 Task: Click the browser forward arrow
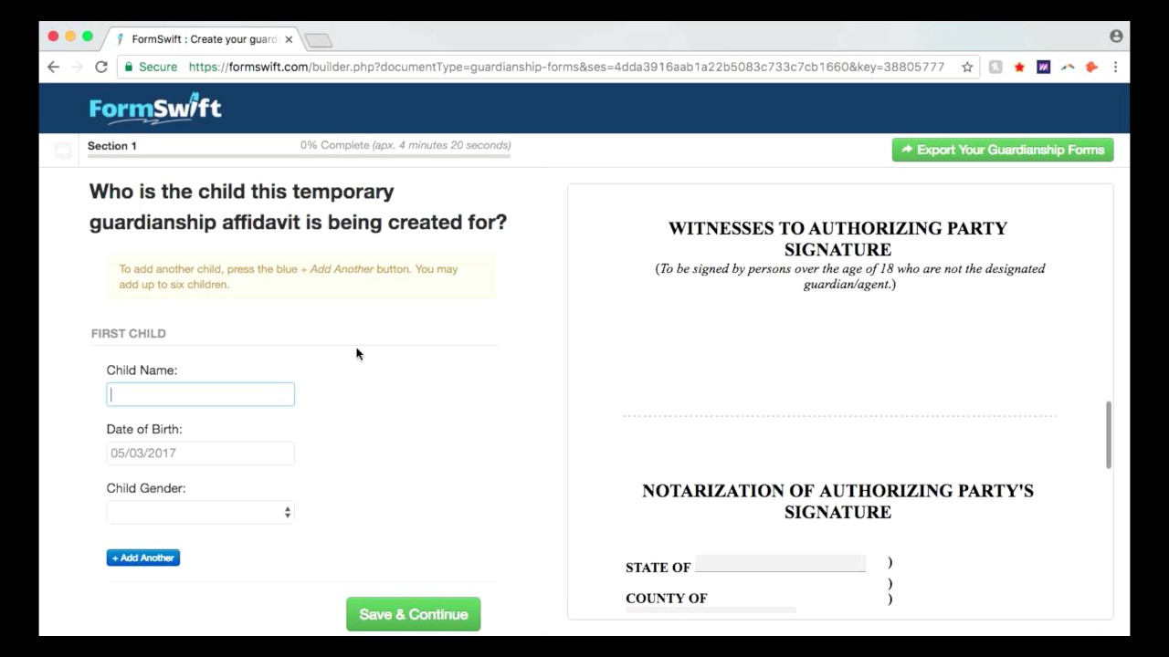(x=77, y=67)
